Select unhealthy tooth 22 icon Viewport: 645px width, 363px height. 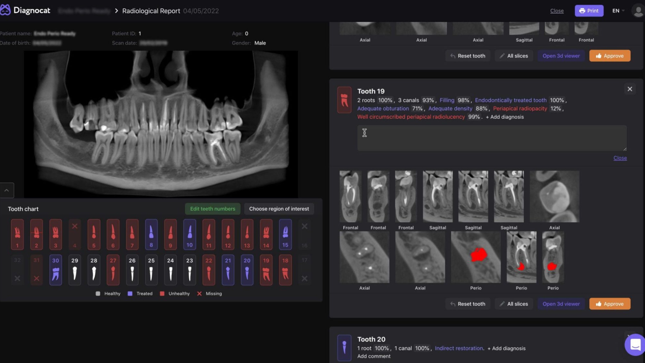click(209, 270)
